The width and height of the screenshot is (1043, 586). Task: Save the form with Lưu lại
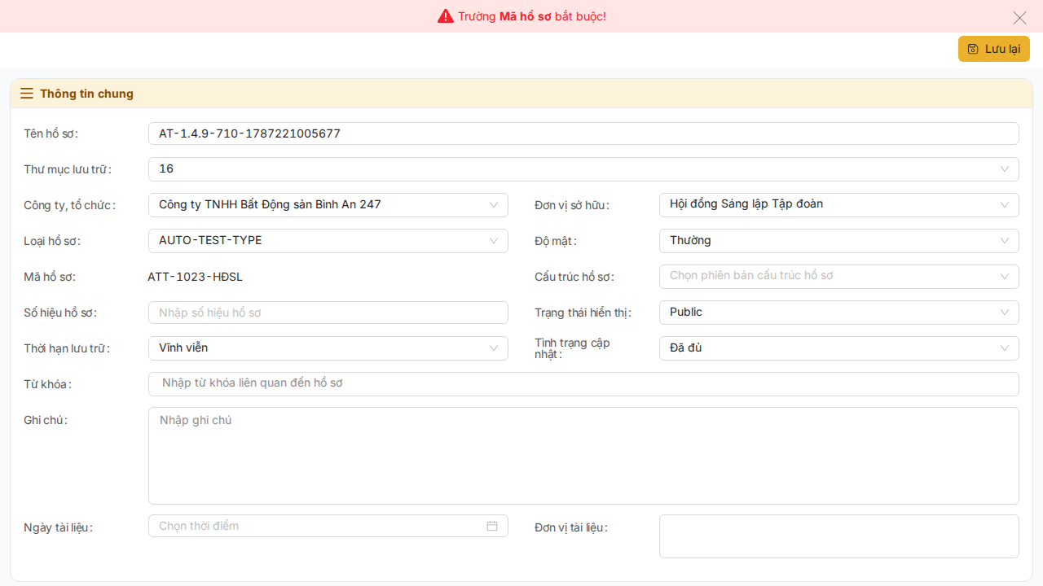pyautogui.click(x=994, y=49)
